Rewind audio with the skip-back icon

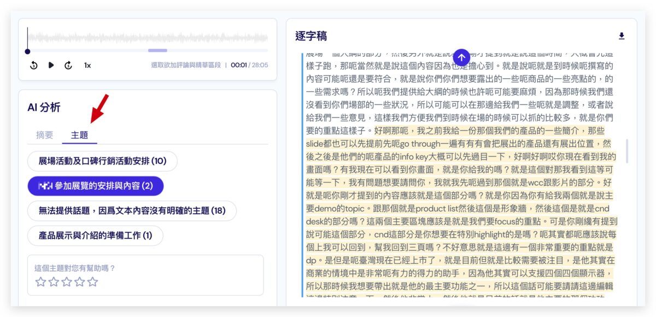tap(34, 65)
